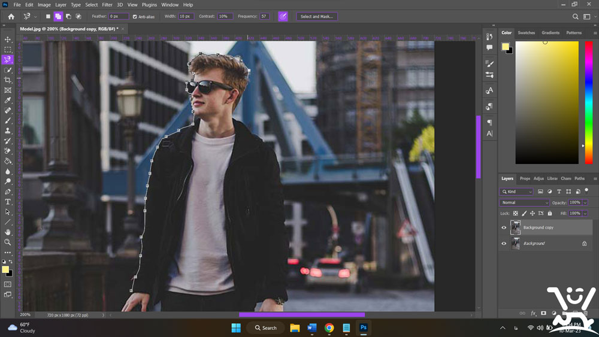Toggle Lock all padlock icon
Screen dimensions: 599x337
pos(550,213)
